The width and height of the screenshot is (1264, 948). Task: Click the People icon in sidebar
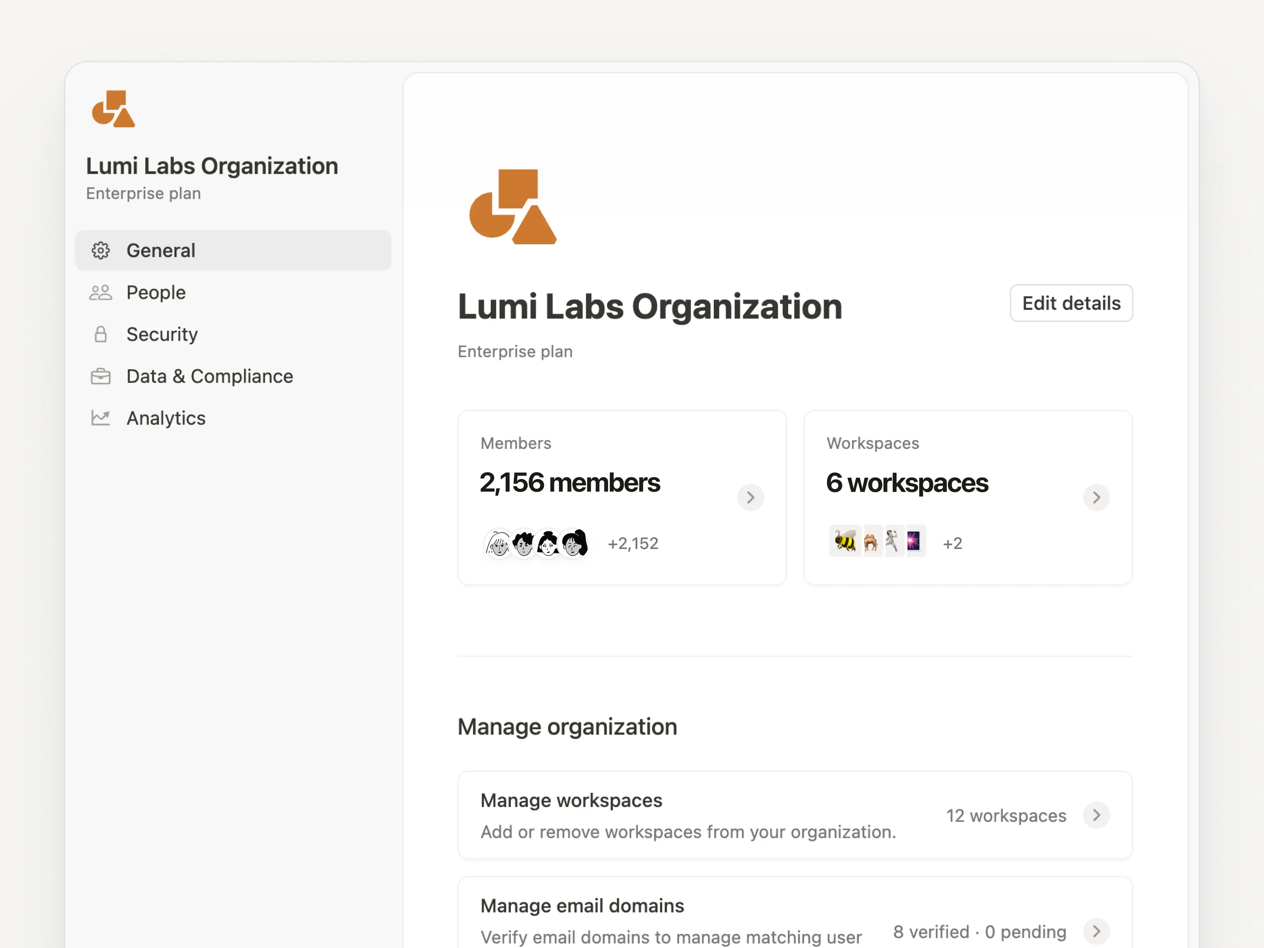coord(101,293)
